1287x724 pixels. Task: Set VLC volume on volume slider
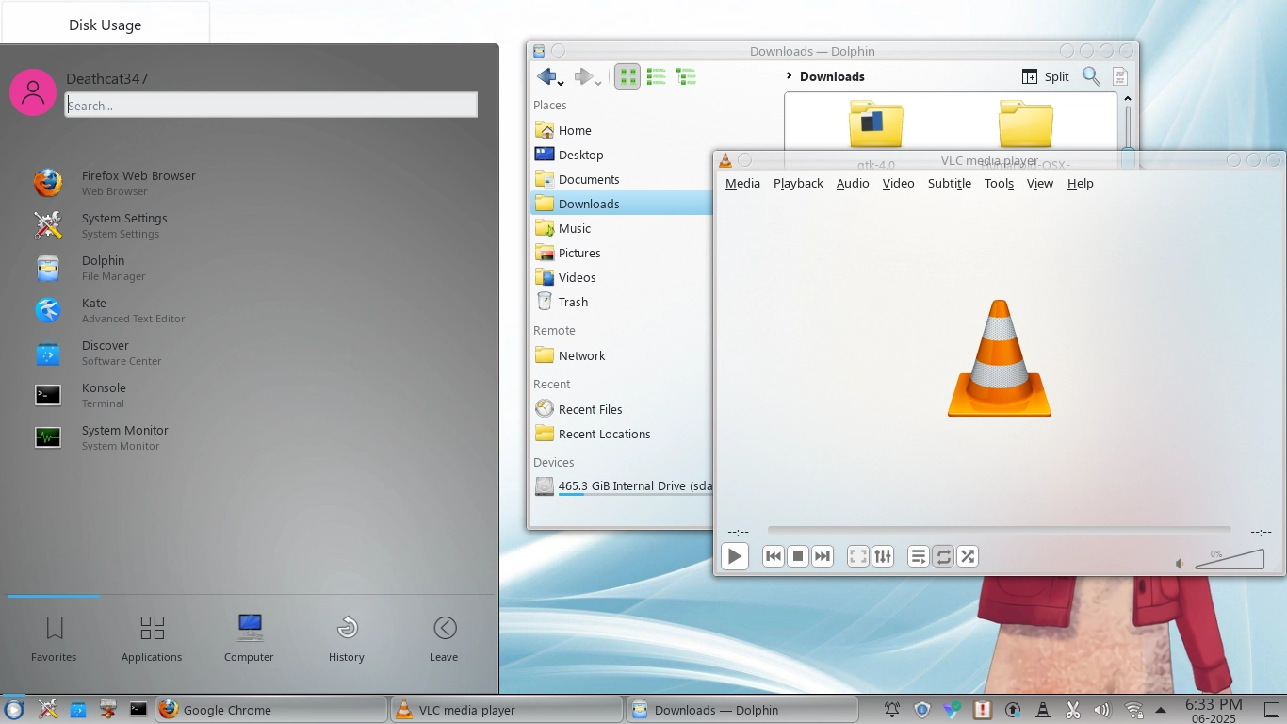[1230, 559]
